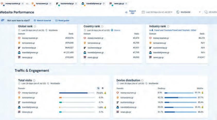Click the small icon right of money-tourism.gr in the comparison bar
This screenshot has height=120, width=217.
point(23,4)
